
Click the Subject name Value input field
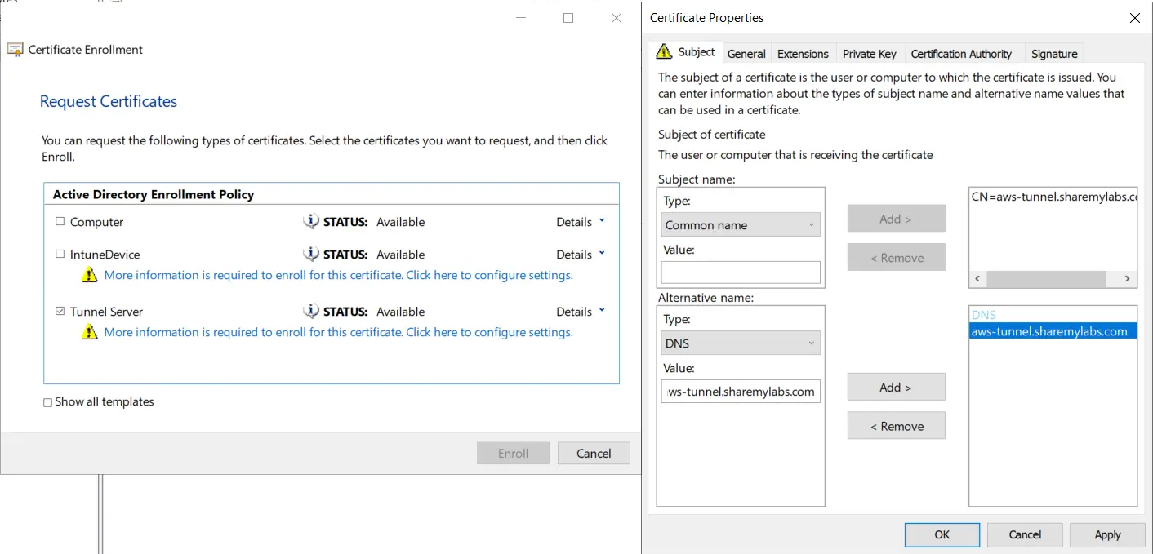pyautogui.click(x=740, y=273)
